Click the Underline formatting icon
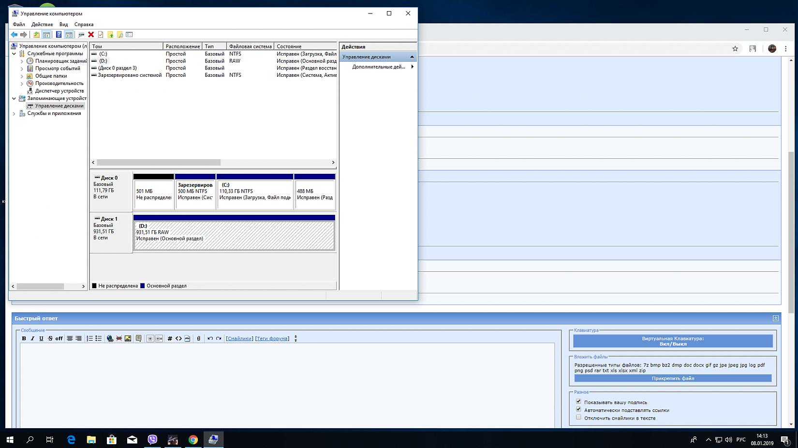 [x=41, y=338]
